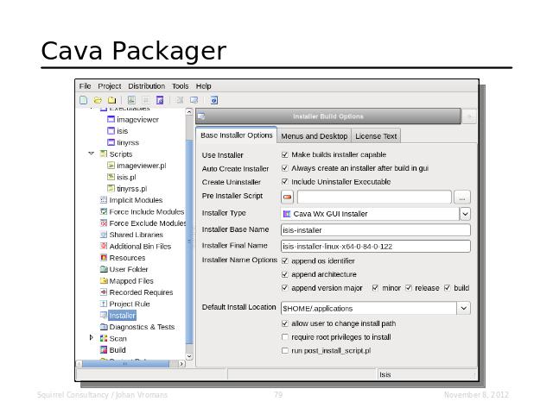Toggle the release version checkbox
The image size is (553, 414).
[409, 288]
